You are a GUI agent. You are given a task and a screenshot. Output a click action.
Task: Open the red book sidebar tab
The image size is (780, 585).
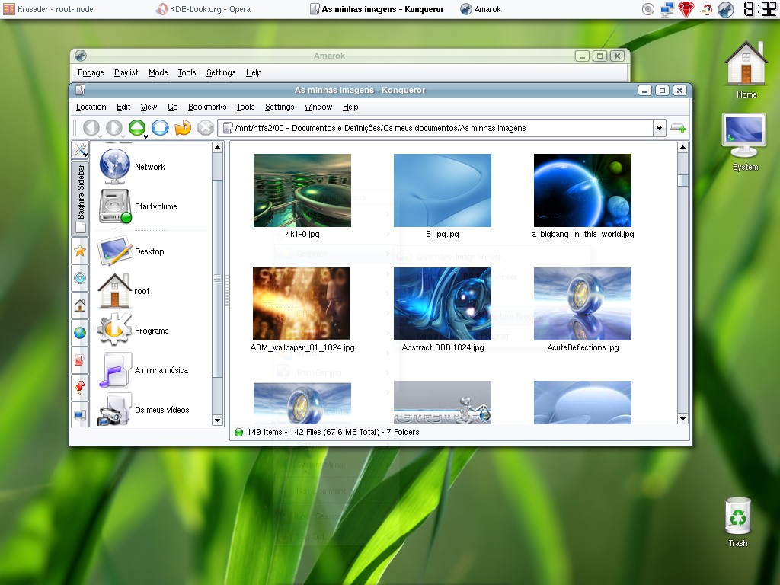coord(80,360)
